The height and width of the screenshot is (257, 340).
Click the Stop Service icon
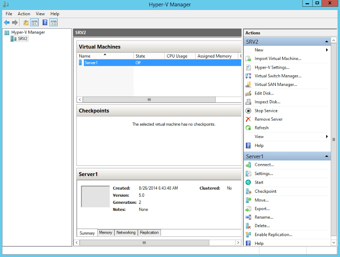point(248,111)
